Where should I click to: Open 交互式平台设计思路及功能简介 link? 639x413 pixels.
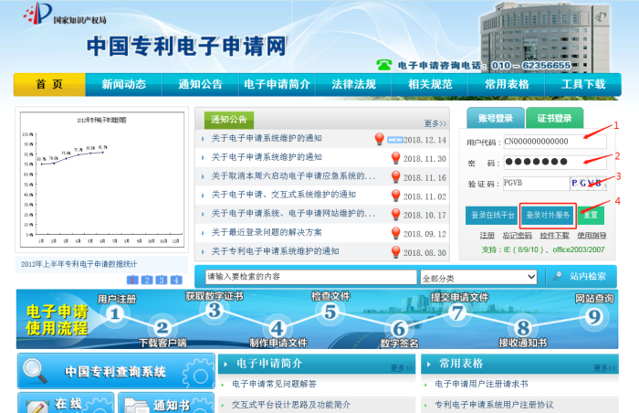[x=291, y=405]
